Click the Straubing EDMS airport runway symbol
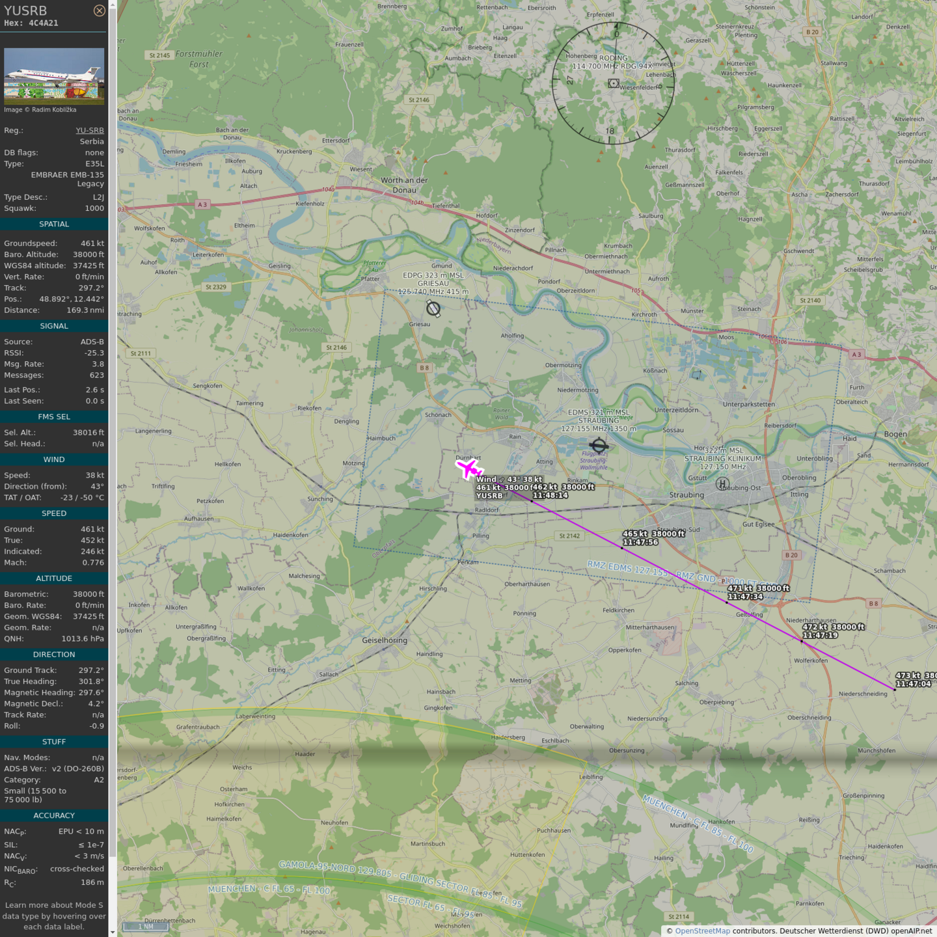 pyautogui.click(x=599, y=446)
